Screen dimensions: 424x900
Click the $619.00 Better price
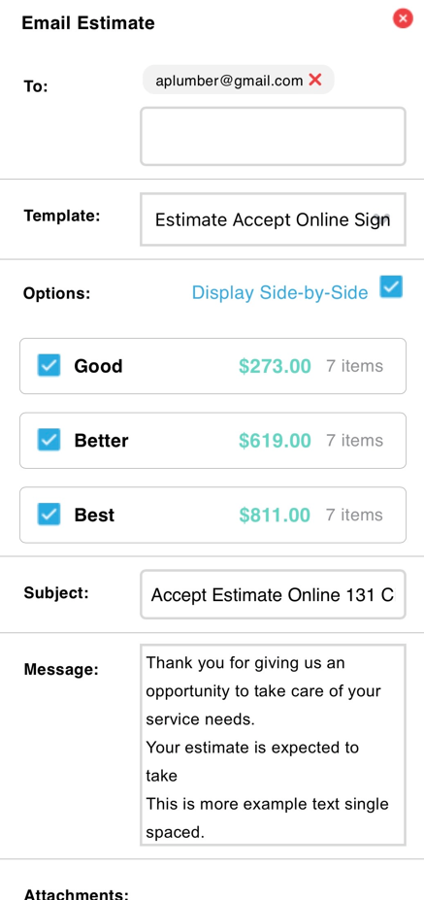tap(275, 440)
